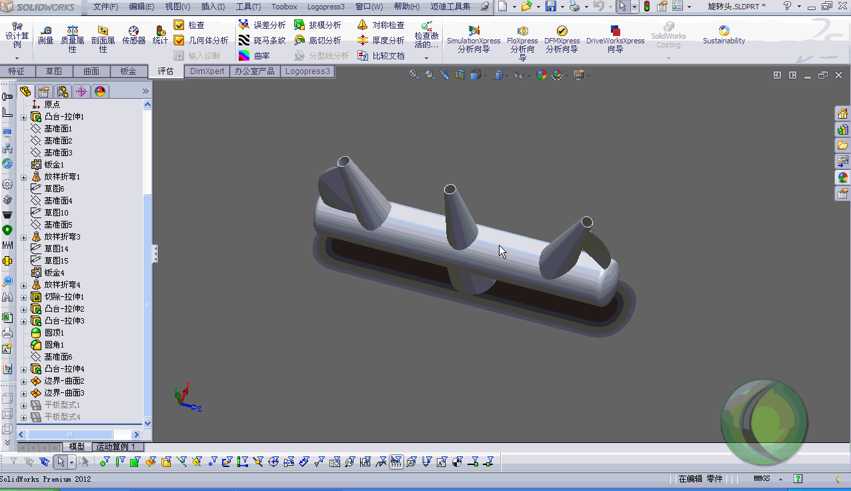
Task: Toggle 斑马条纹 zebra stripes display
Action: pos(262,40)
